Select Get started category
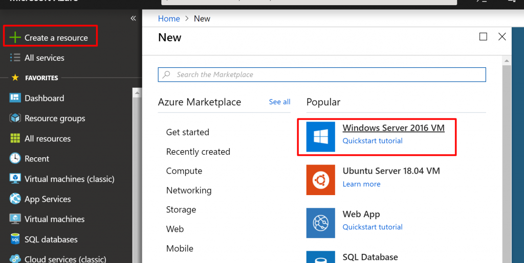 187,132
